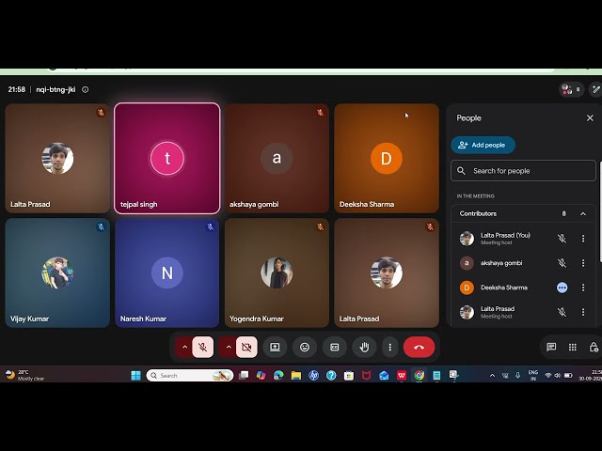The image size is (602, 451).
Task: Click Yogendra Kumar's profile picture
Action: (277, 272)
